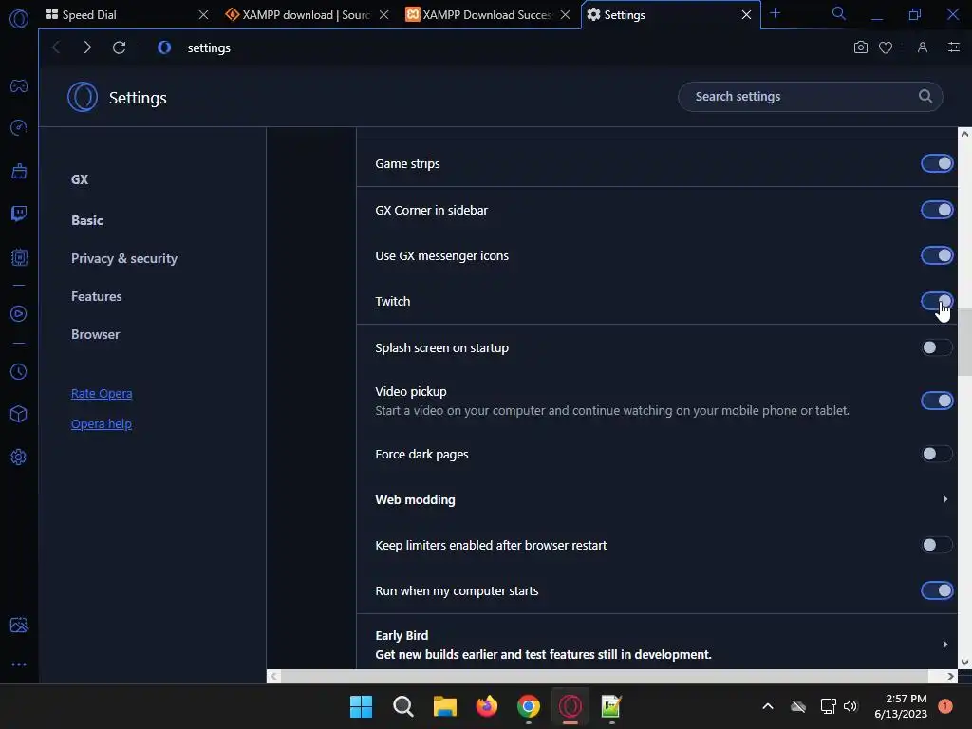The image size is (972, 729).
Task: Open the Twitch panel in sidebar
Action: [x=19, y=214]
